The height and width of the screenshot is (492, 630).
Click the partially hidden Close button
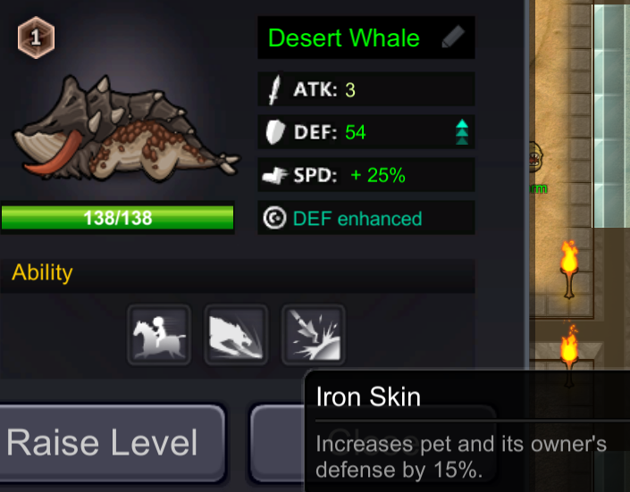[278, 443]
